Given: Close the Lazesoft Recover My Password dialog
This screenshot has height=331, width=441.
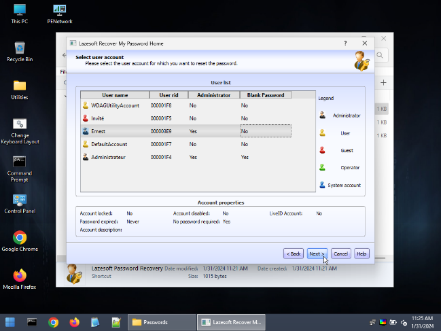Looking at the screenshot, I should click(365, 43).
